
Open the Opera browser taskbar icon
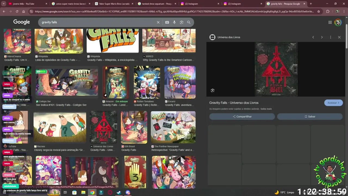click(x=110, y=192)
